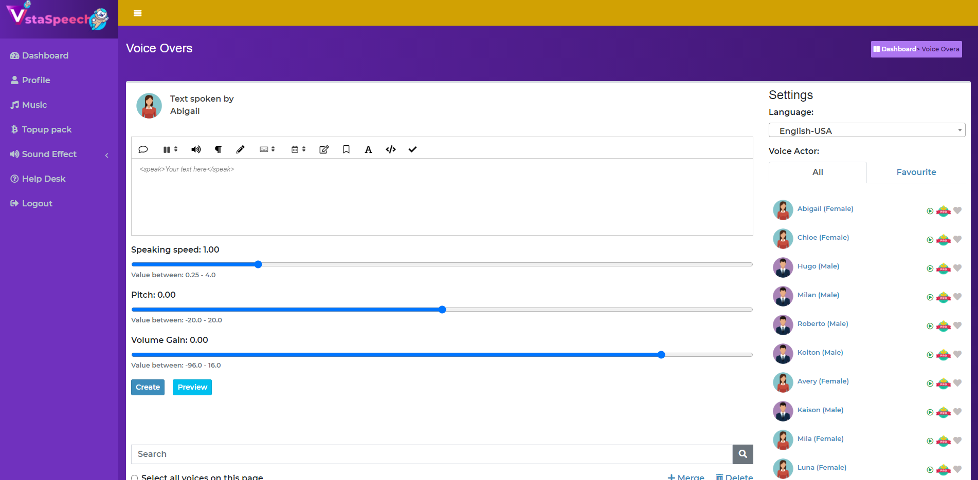Click the Volume Gain slider
Image resolution: width=978 pixels, height=480 pixels.
tap(442, 355)
